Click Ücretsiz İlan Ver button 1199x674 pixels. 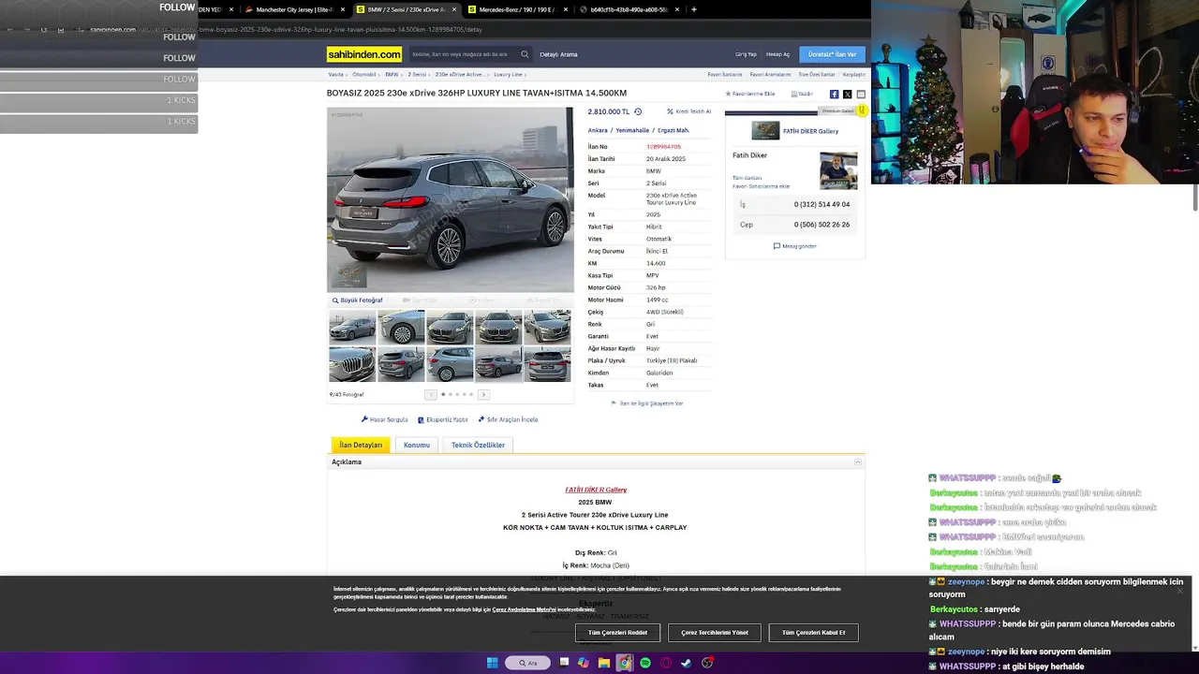coord(832,54)
